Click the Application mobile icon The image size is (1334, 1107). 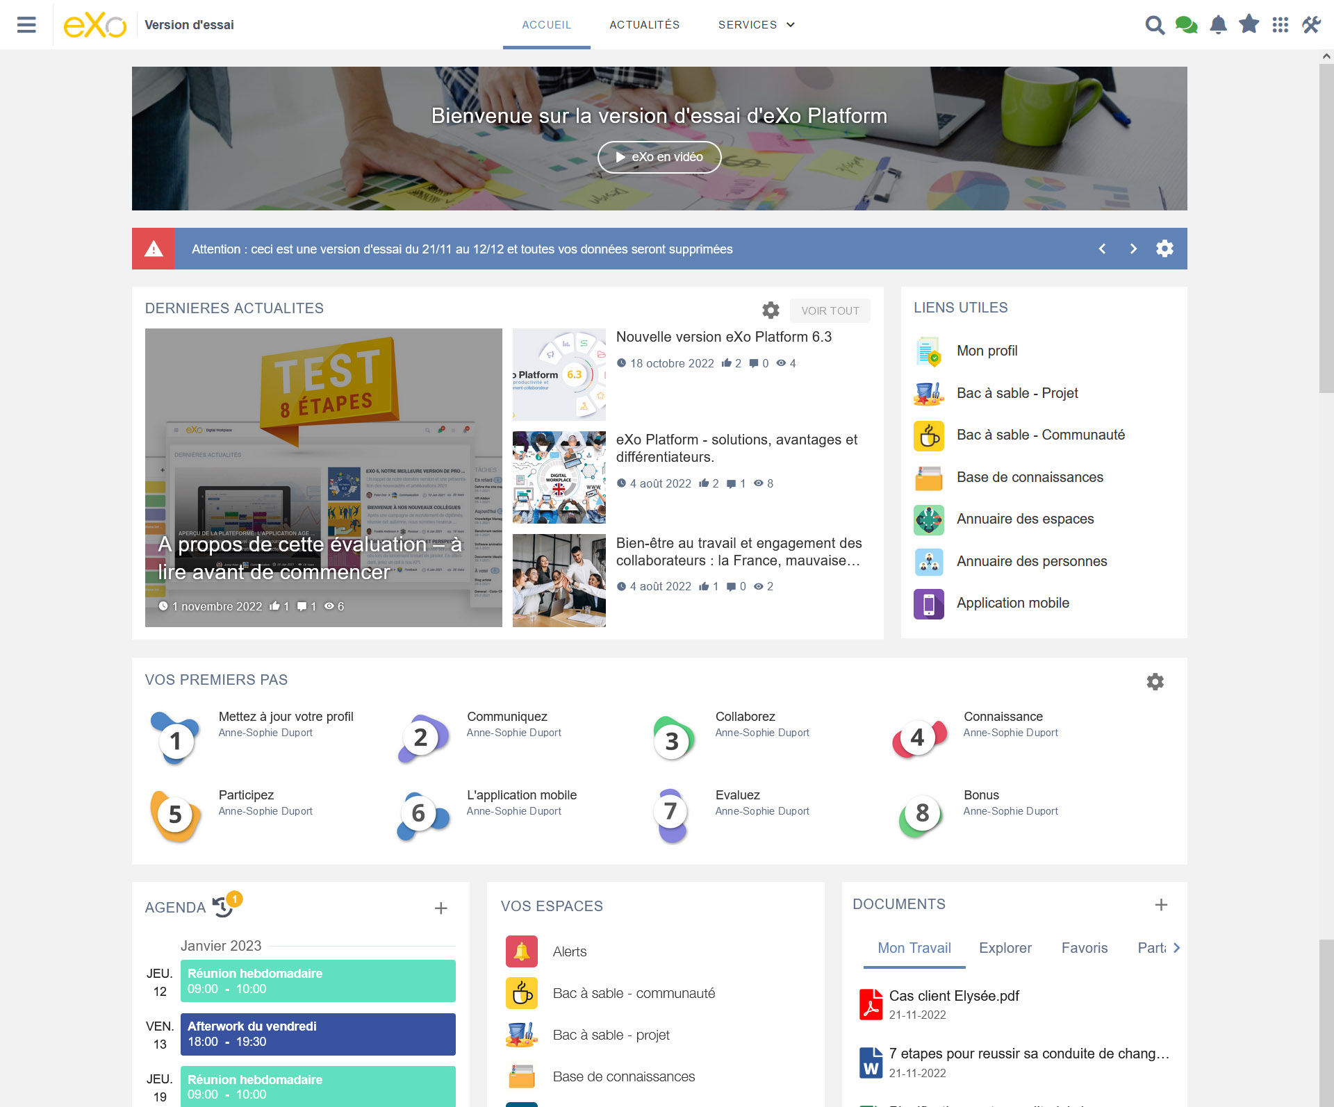(929, 604)
